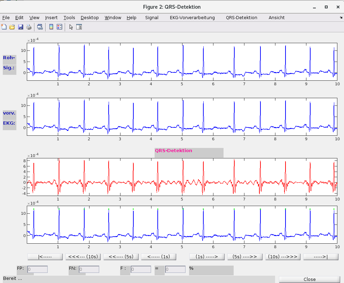Expand the Insert menu

[x=51, y=17]
